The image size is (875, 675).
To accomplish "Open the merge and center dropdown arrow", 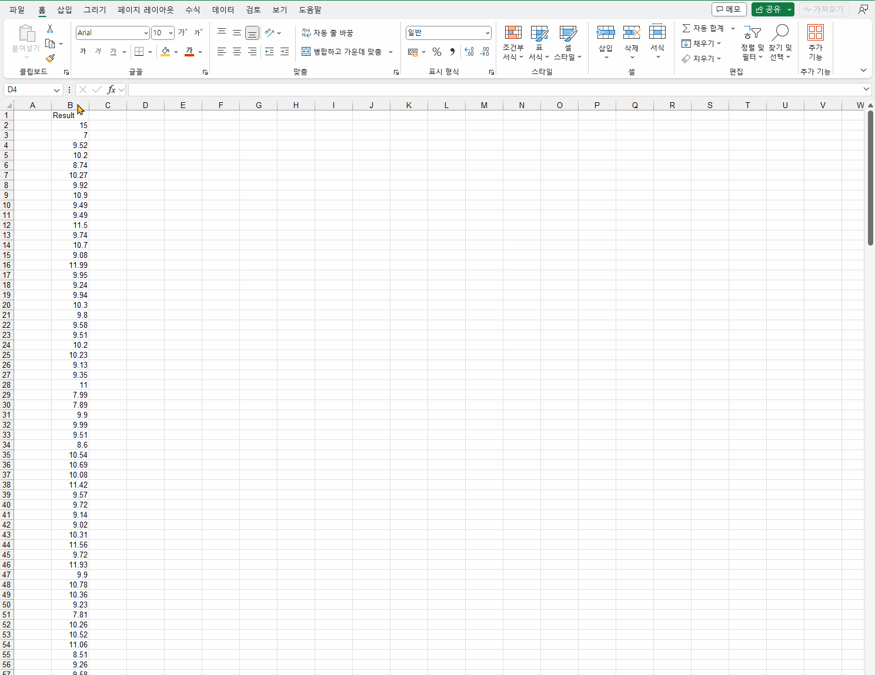I will pos(390,52).
